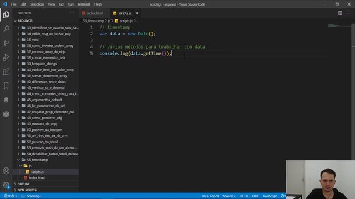The height and width of the screenshot is (199, 355).
Task: Open the Help menu
Action: click(98, 4)
